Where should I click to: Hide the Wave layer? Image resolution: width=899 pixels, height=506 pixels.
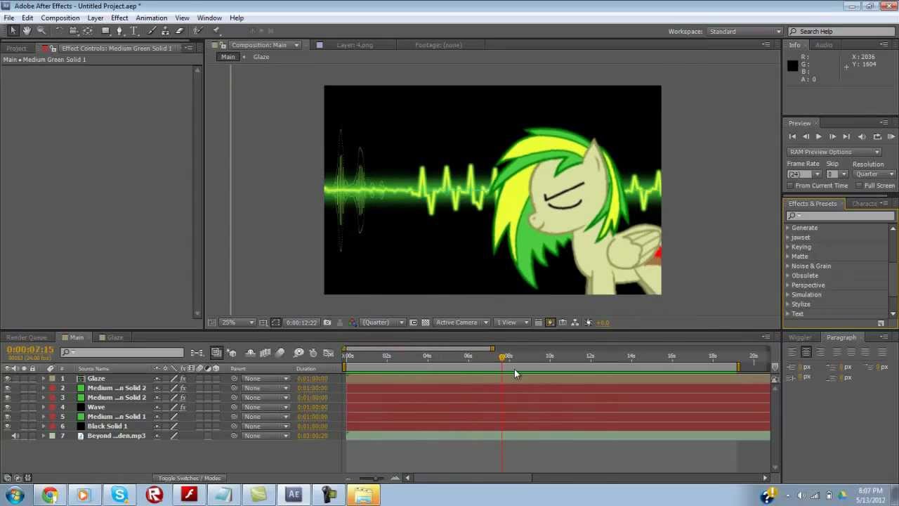point(8,408)
